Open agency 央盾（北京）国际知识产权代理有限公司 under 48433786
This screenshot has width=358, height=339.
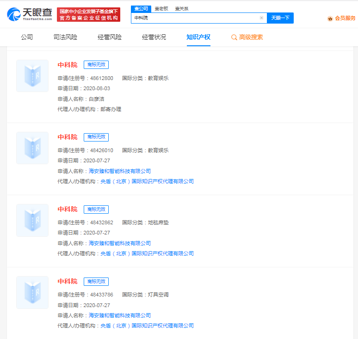[147, 326]
